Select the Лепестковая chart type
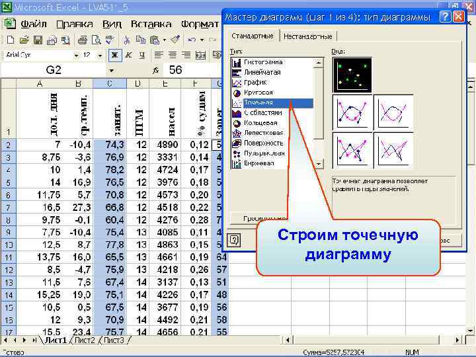Viewport: 476px width, 357px height. click(x=264, y=133)
